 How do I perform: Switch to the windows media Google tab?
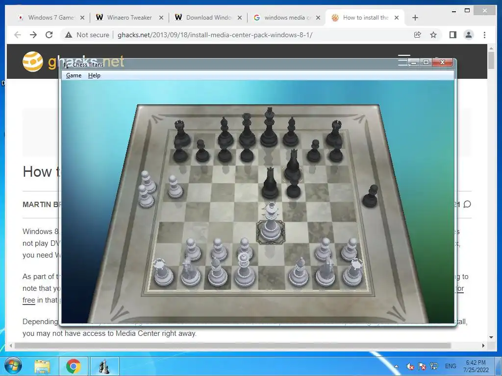(x=287, y=18)
